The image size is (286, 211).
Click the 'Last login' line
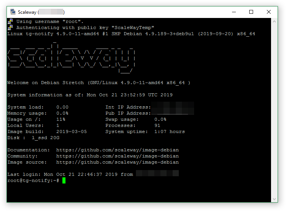[x=93, y=174]
